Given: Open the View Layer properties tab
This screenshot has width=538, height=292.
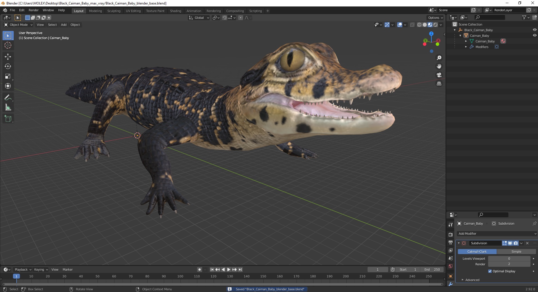Looking at the screenshot, I should (451, 250).
